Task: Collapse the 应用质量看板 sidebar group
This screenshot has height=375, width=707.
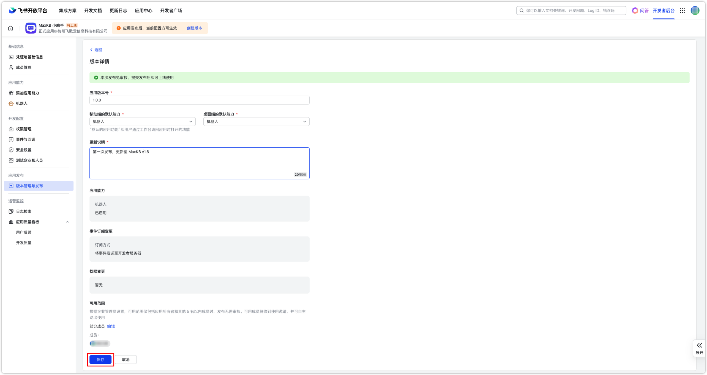Action: pos(67,222)
